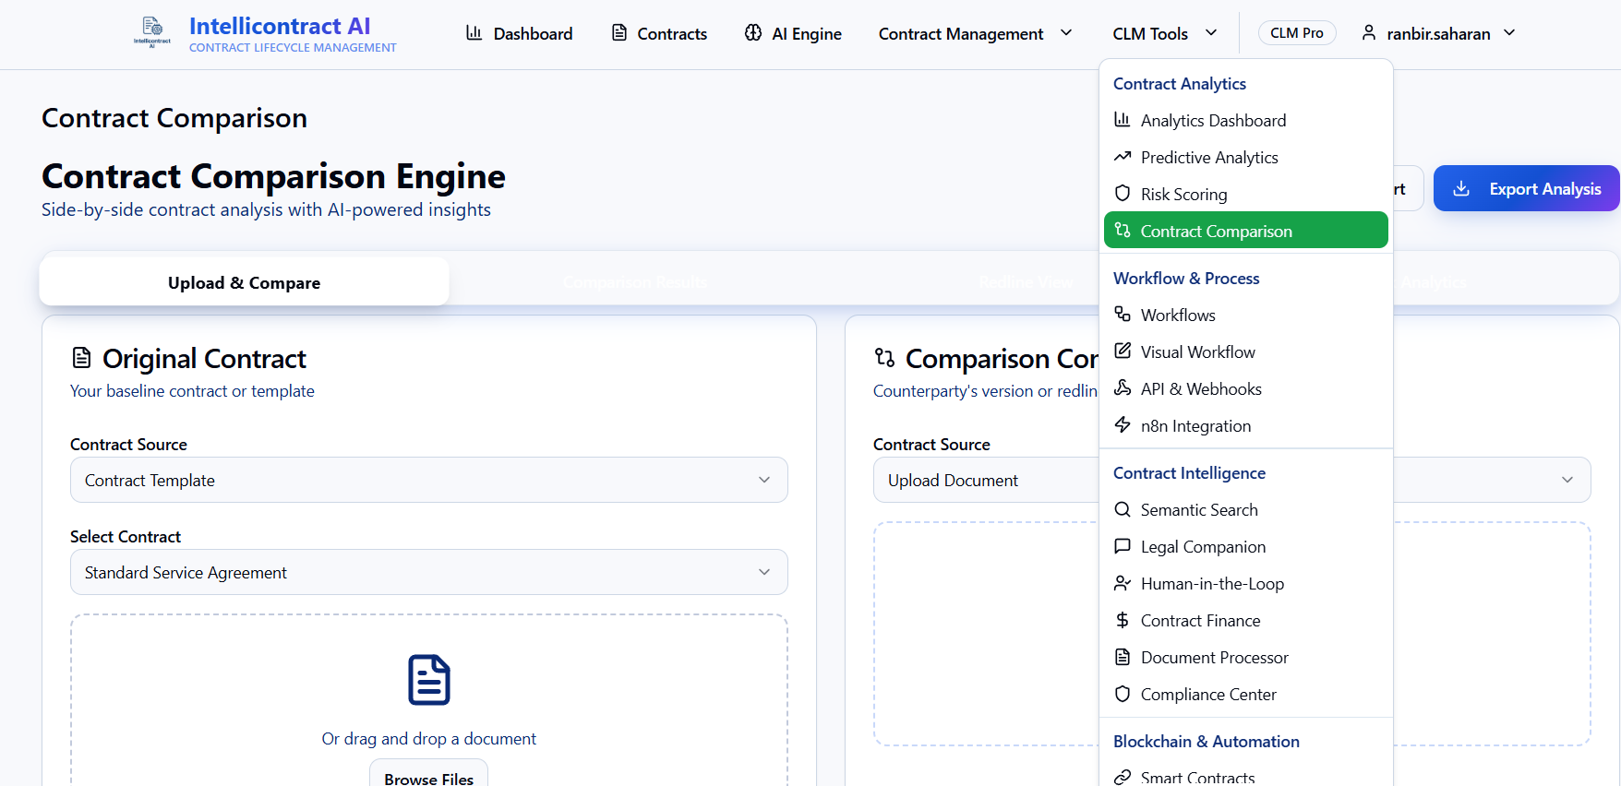The width and height of the screenshot is (1621, 786).
Task: Click the user profile icon beside ranbir.saharan
Action: point(1369,33)
